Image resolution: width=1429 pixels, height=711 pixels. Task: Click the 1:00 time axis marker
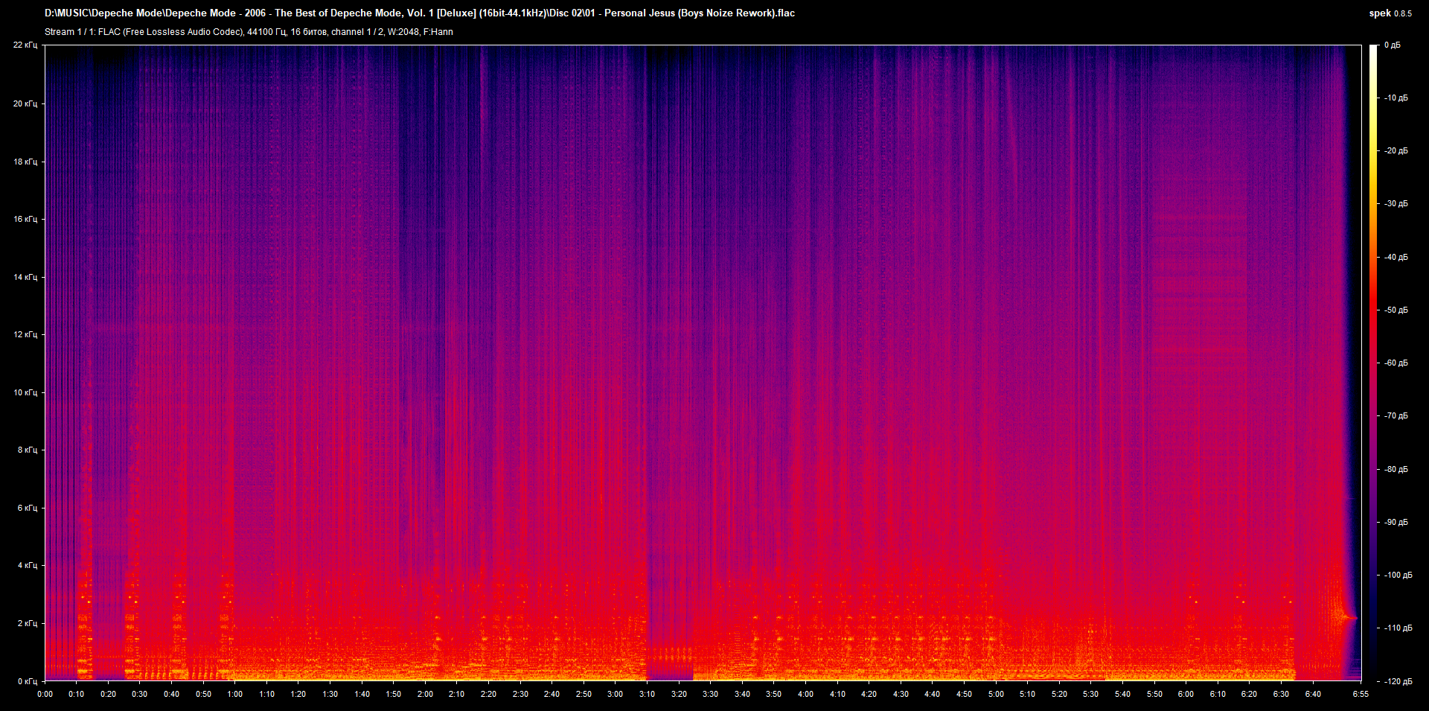click(234, 694)
